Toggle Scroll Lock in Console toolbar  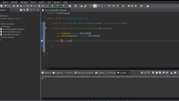pyautogui.click(x=157, y=73)
